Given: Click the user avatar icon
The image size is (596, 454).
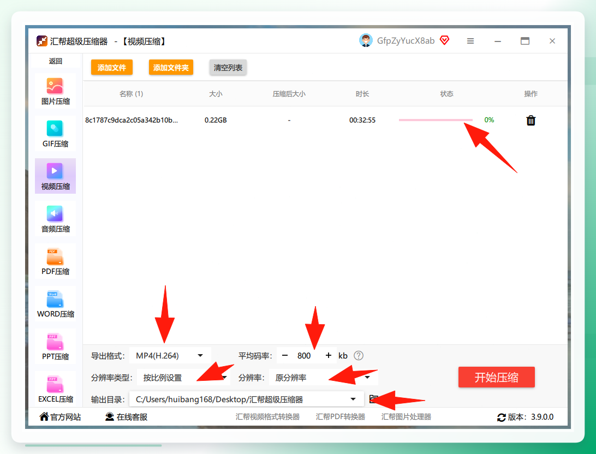Looking at the screenshot, I should [366, 40].
